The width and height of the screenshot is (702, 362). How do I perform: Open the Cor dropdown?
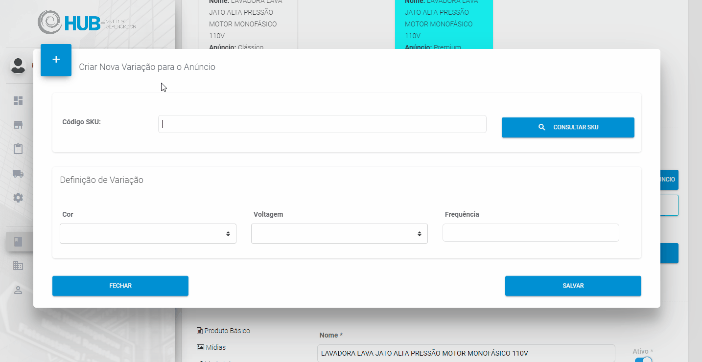point(148,234)
